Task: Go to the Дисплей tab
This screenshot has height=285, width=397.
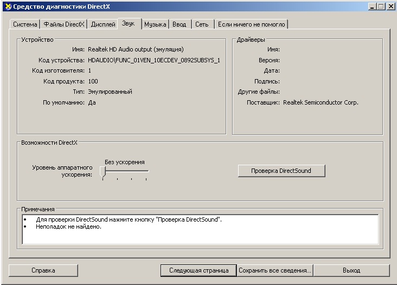Action: [103, 24]
